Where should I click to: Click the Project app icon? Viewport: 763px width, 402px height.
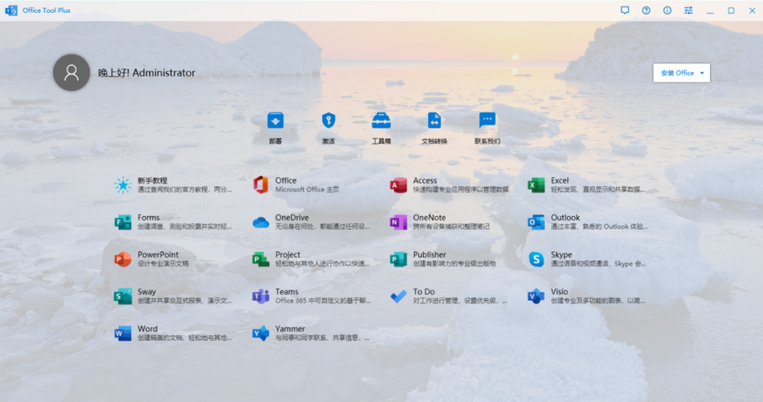tap(260, 259)
